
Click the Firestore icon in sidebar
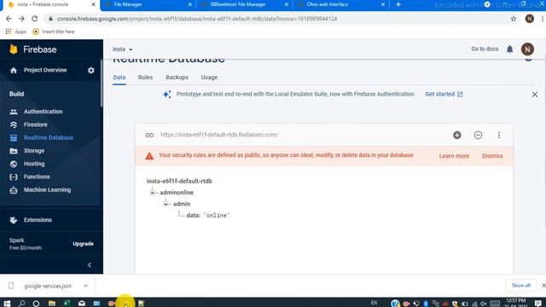pyautogui.click(x=14, y=125)
